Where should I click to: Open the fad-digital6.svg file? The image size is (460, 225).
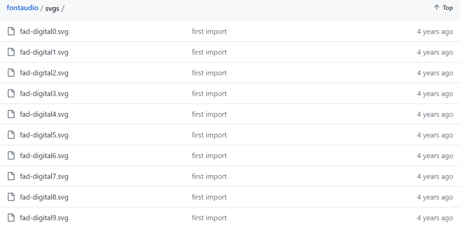click(x=44, y=156)
